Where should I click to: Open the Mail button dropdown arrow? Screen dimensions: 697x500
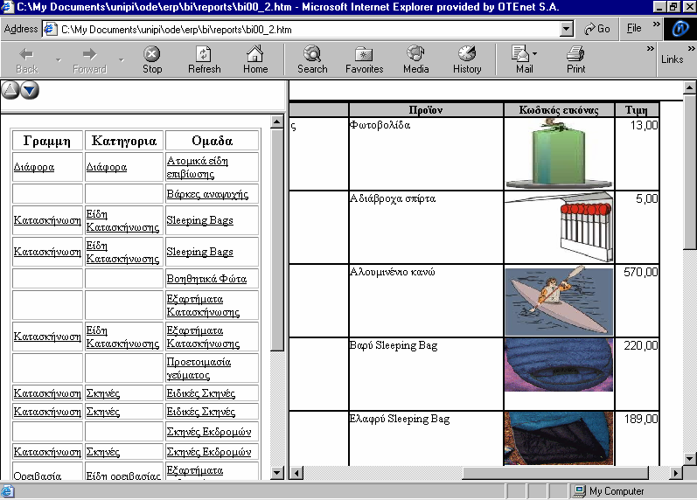(x=534, y=54)
